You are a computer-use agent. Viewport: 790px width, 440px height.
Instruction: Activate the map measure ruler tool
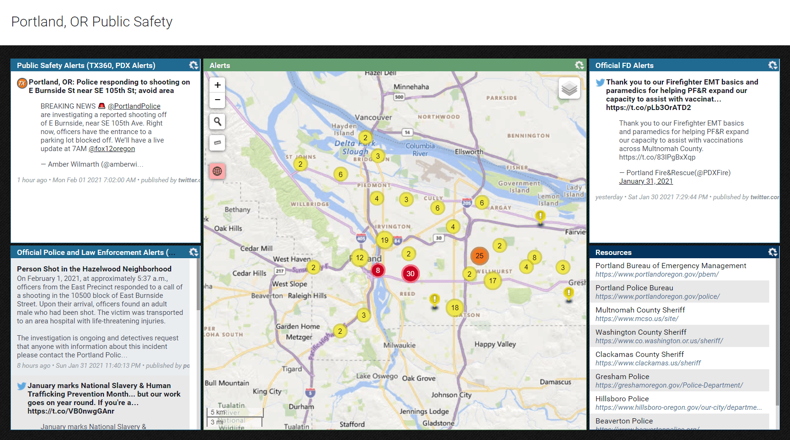point(217,143)
